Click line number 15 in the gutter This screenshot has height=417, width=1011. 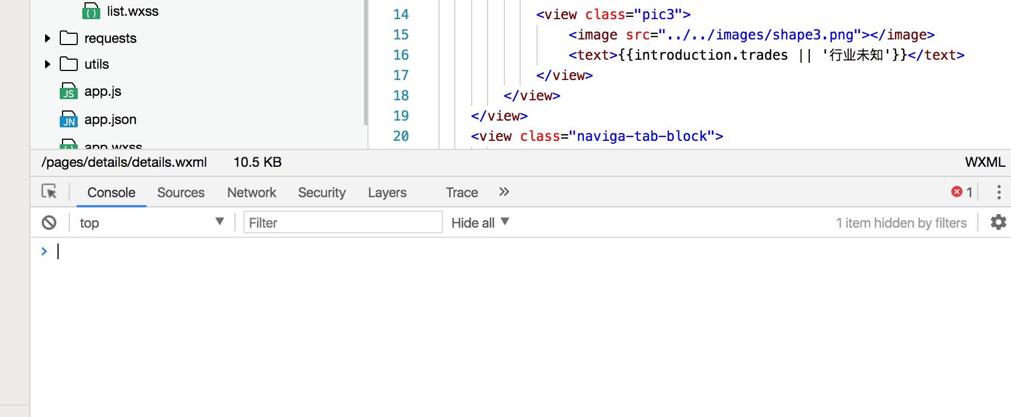[401, 34]
